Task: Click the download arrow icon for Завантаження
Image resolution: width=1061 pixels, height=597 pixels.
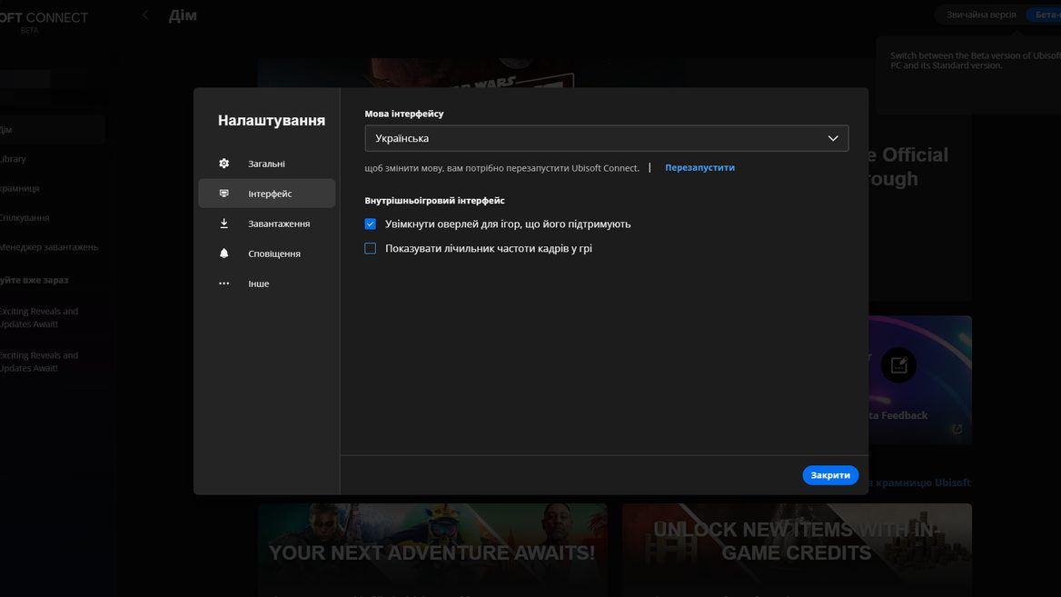Action: click(x=224, y=224)
